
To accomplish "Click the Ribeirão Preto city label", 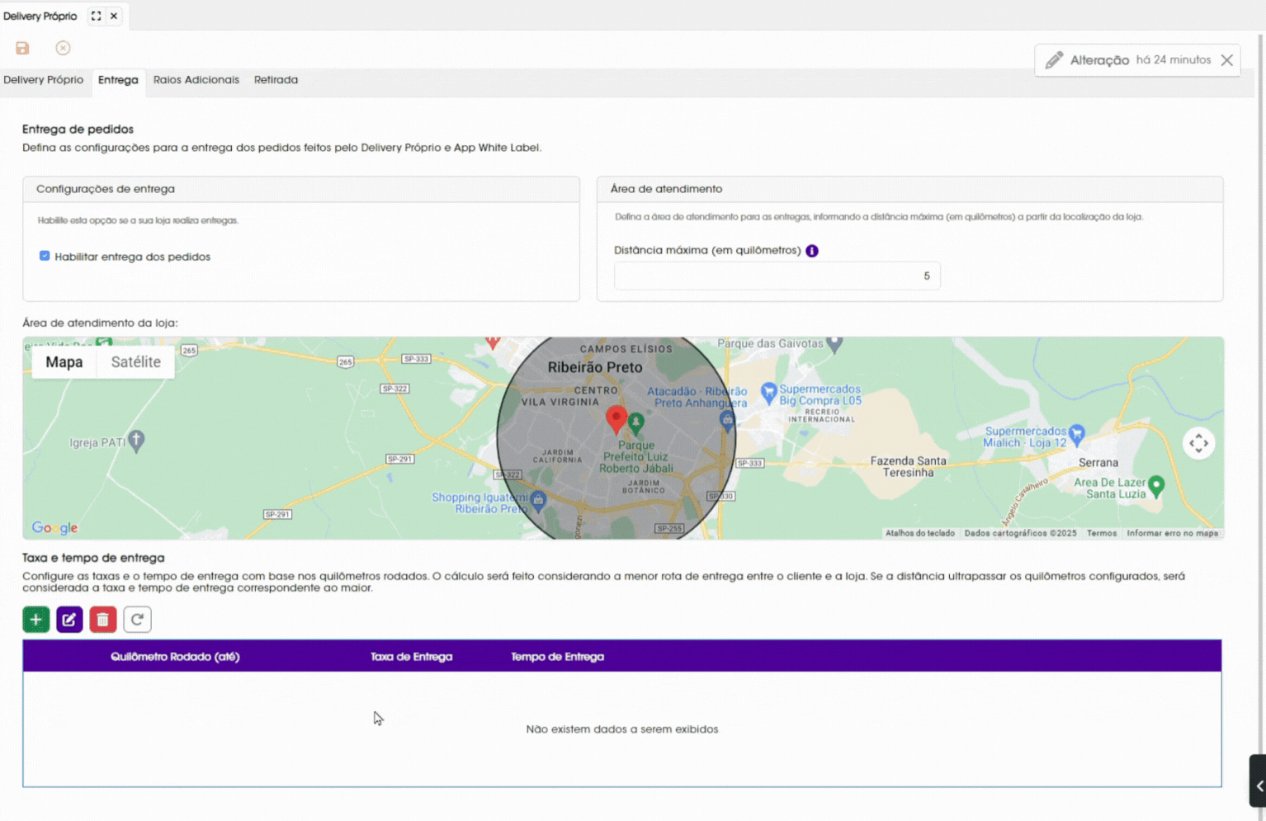I will coord(595,367).
